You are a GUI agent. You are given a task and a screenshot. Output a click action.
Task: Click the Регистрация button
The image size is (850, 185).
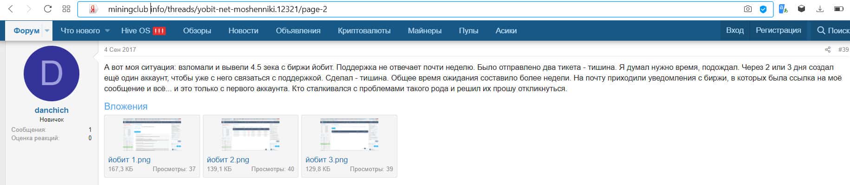pyautogui.click(x=778, y=30)
